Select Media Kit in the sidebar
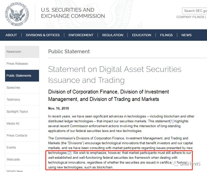The width and height of the screenshot is (207, 172). [x=13, y=124]
